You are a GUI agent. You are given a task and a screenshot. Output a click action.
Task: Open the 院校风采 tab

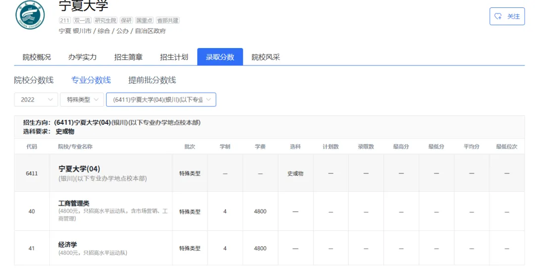266,57
